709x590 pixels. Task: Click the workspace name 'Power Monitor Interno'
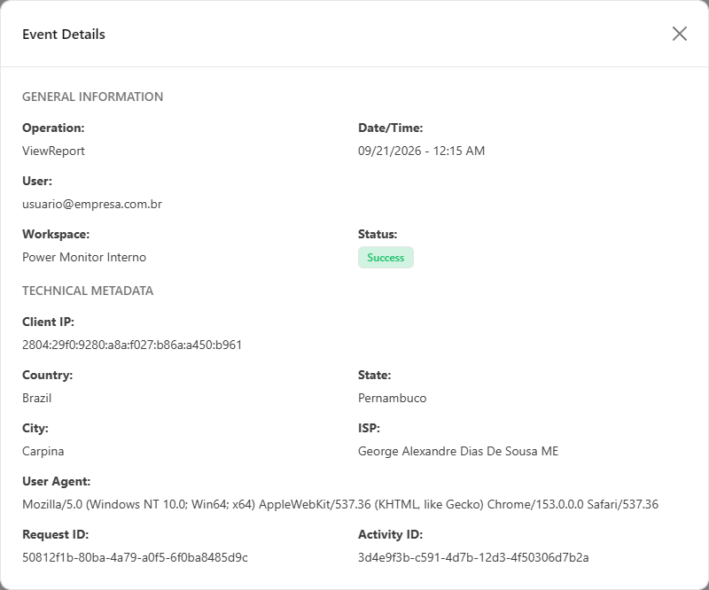tap(84, 257)
